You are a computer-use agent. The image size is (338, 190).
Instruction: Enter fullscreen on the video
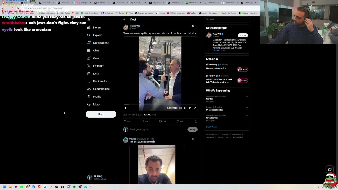coord(195,108)
